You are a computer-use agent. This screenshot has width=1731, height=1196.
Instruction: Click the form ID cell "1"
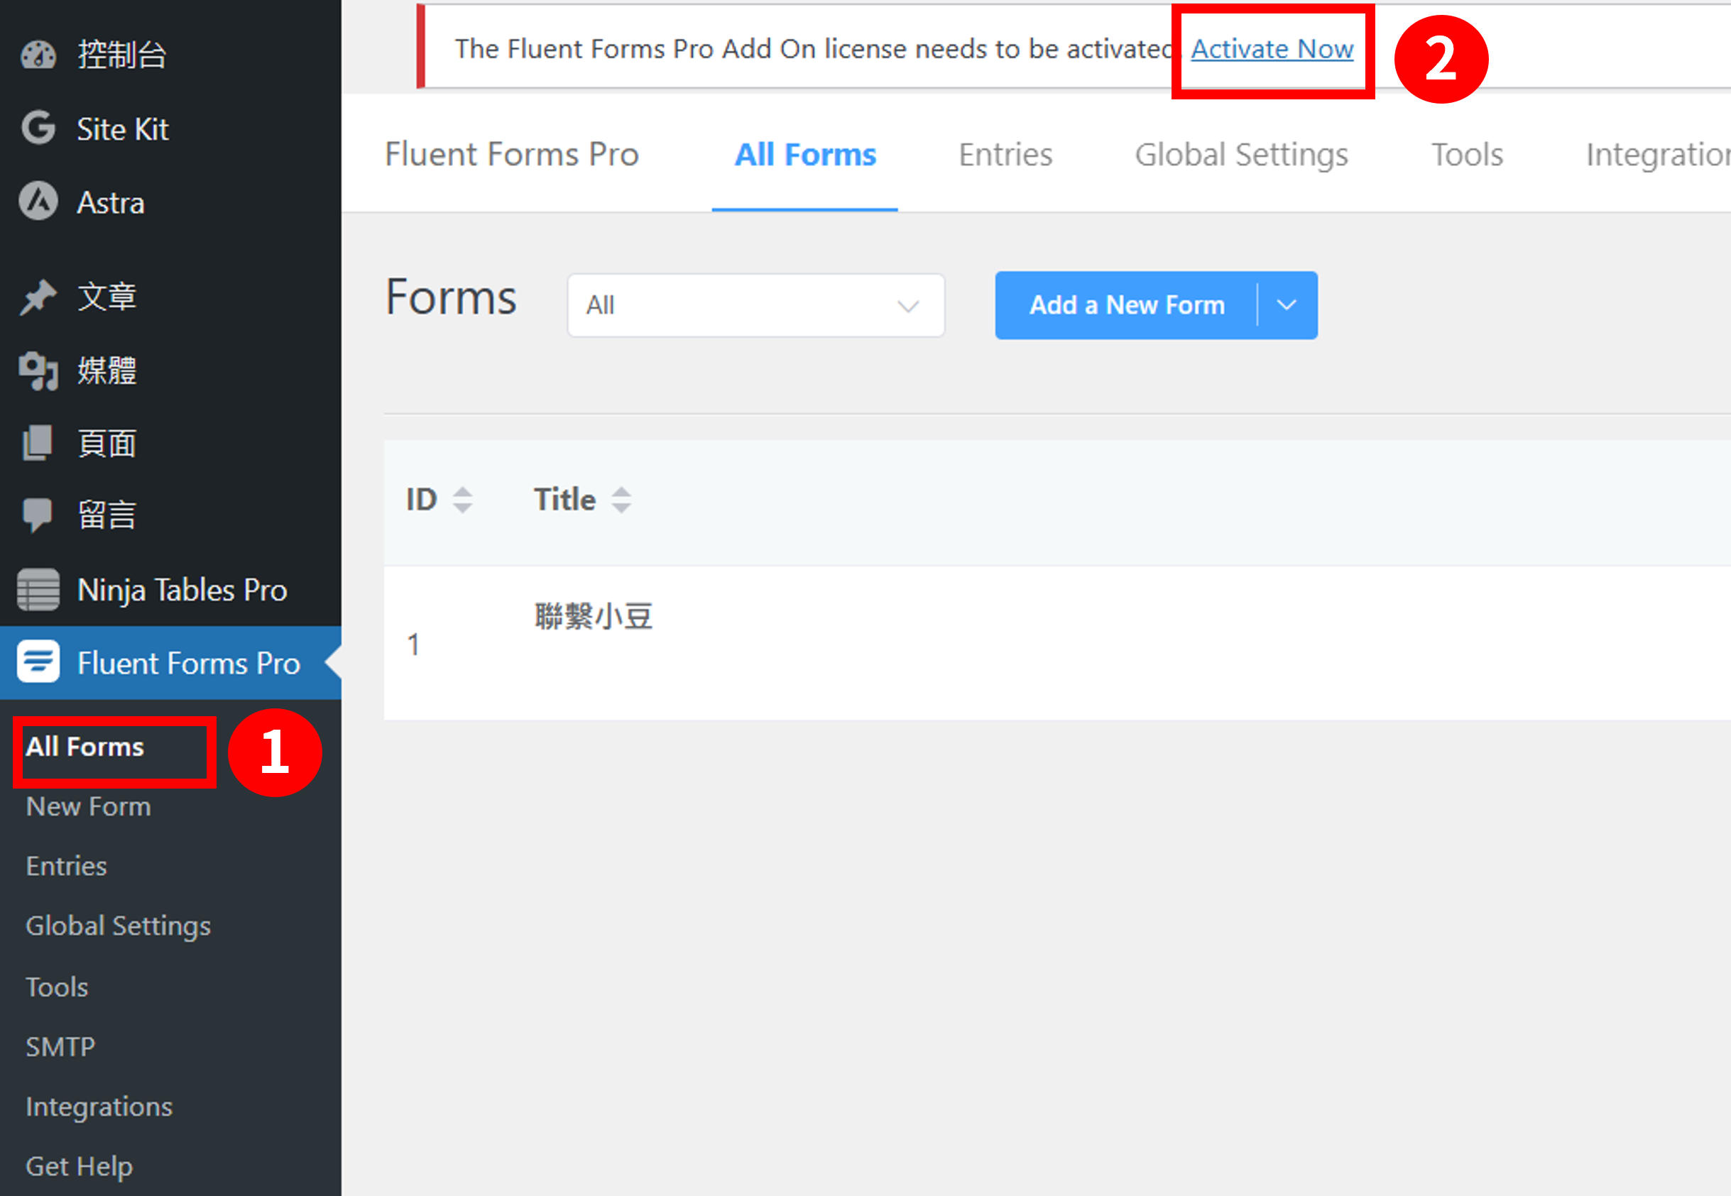pyautogui.click(x=413, y=644)
